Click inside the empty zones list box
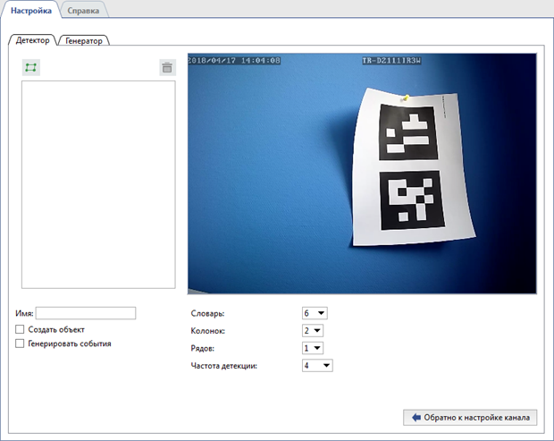Screen dimensions: 554x441 tap(97, 185)
